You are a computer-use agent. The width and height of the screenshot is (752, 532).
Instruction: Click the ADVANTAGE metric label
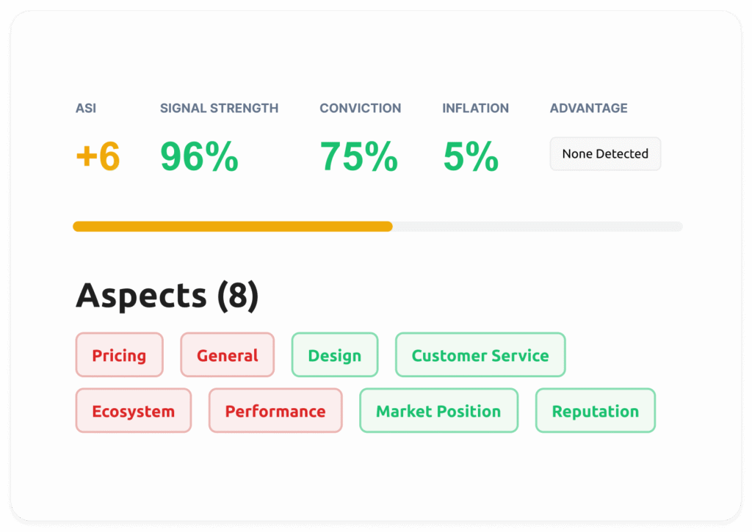pyautogui.click(x=588, y=109)
